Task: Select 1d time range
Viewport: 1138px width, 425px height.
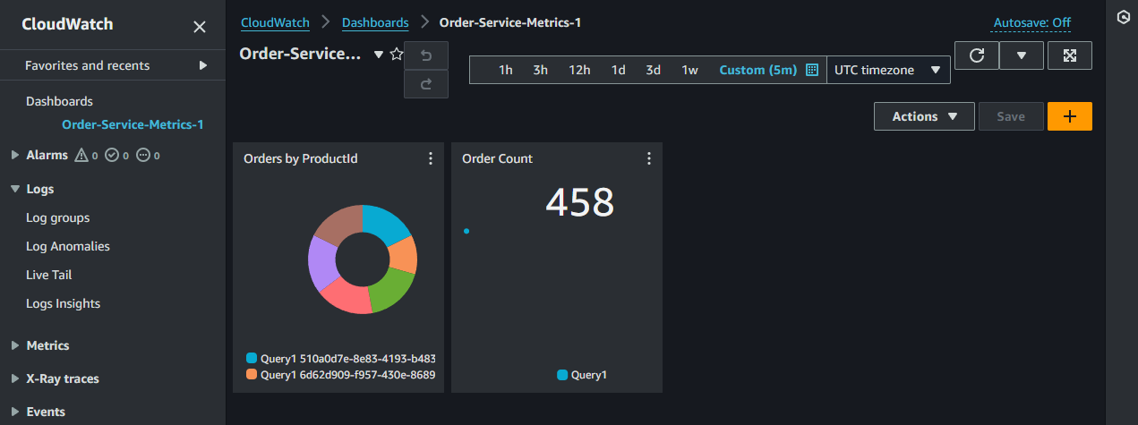Action: point(619,70)
